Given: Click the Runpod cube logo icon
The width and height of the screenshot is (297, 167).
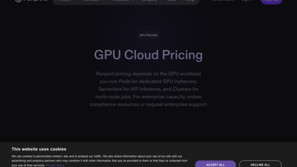Looking at the screenshot, I should tap(18, 1).
